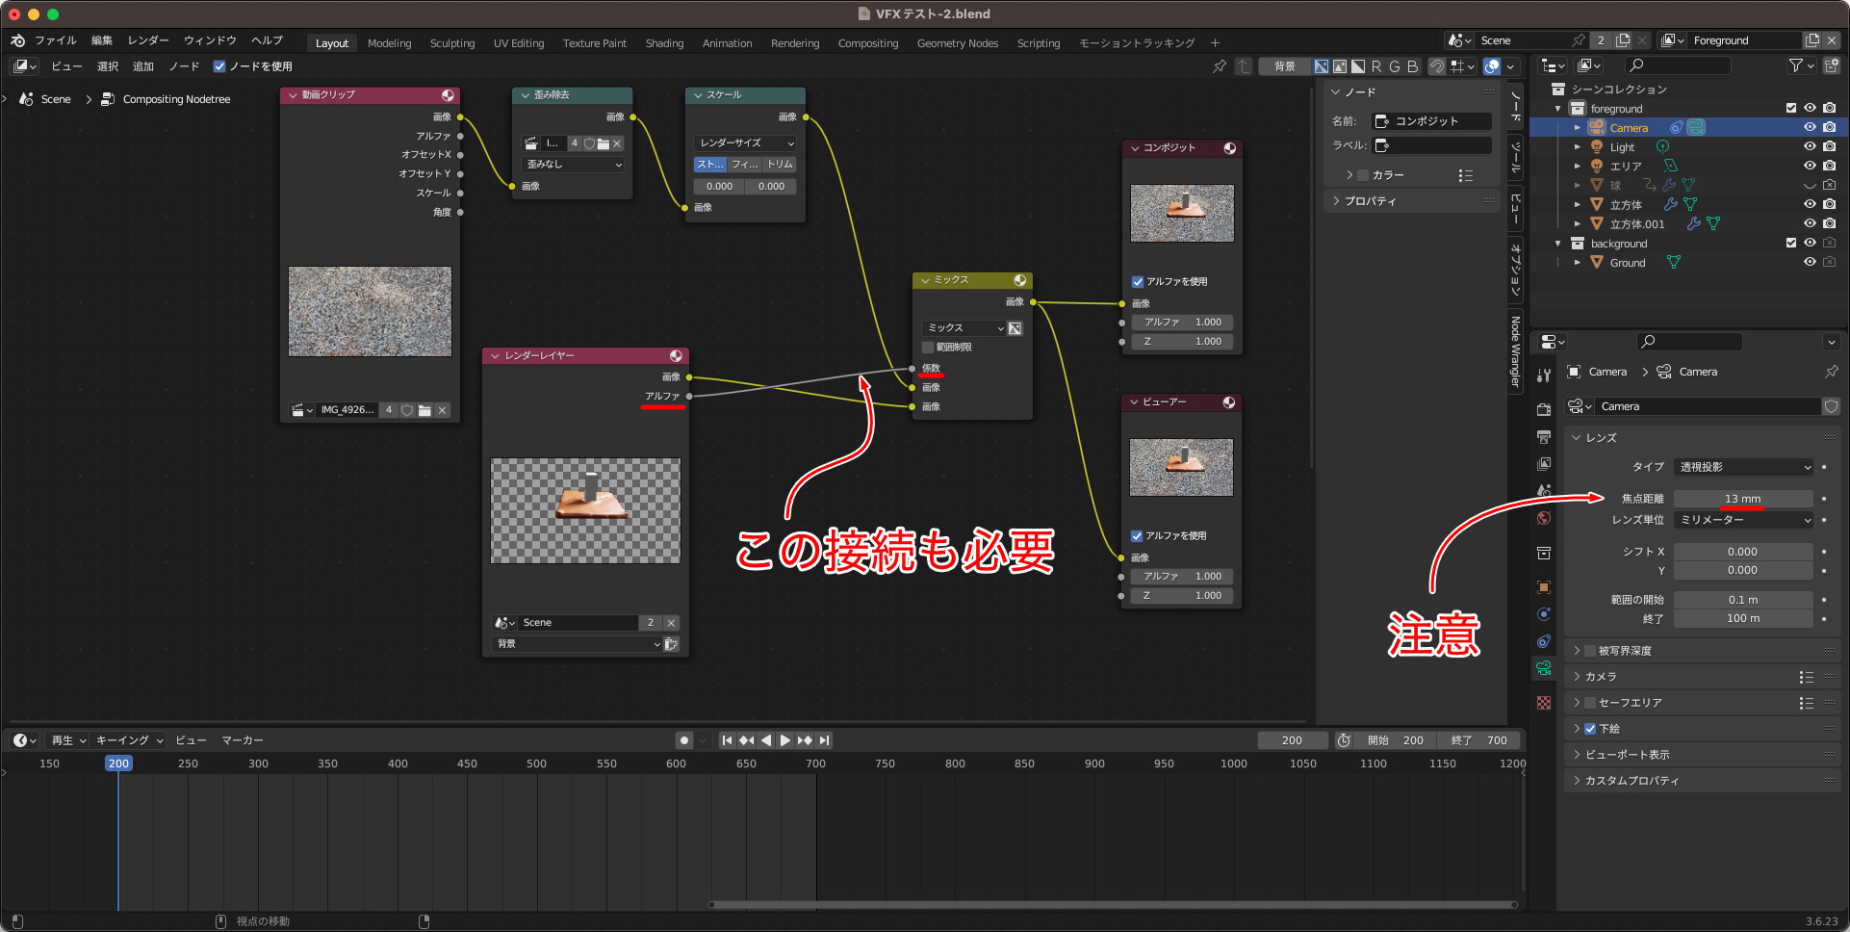The height and width of the screenshot is (932, 1850).
Task: Collapse the foreground collection tree
Action: click(1558, 109)
